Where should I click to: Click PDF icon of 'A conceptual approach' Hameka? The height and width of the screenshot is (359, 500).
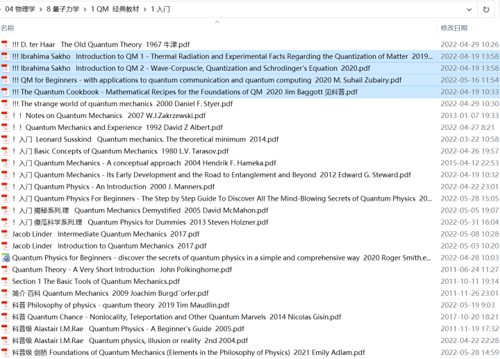[x=5, y=163]
